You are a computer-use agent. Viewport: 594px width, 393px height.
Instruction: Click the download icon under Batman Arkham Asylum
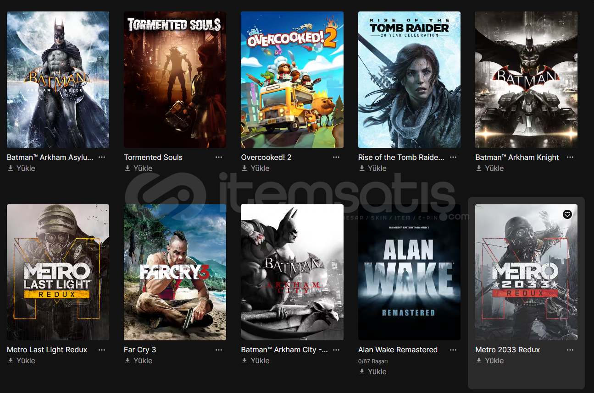point(11,168)
